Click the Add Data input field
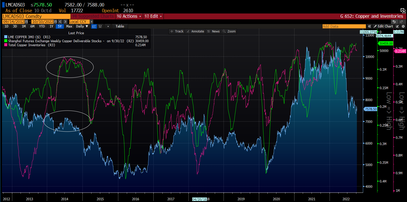407x202 pixels. pos(344,26)
